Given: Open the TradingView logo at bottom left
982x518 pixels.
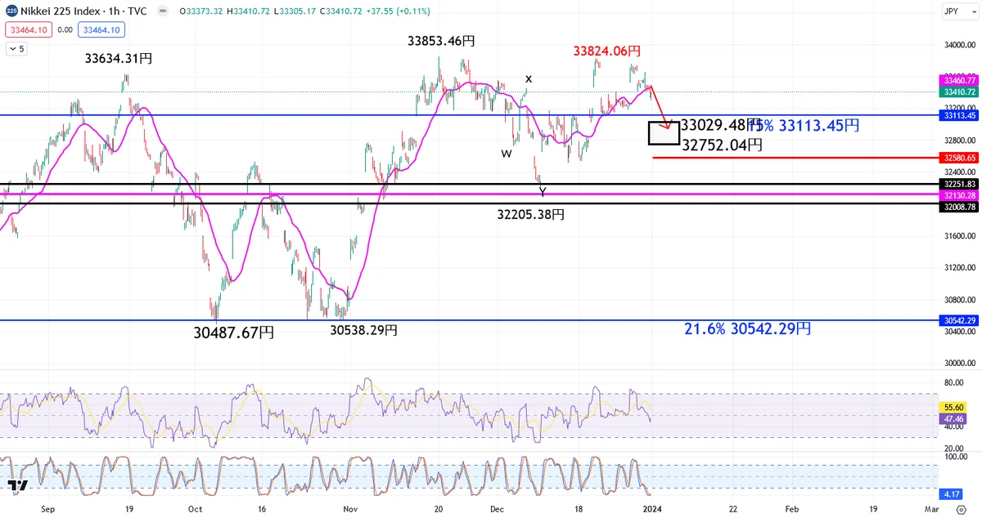Looking at the screenshot, I should 19,485.
